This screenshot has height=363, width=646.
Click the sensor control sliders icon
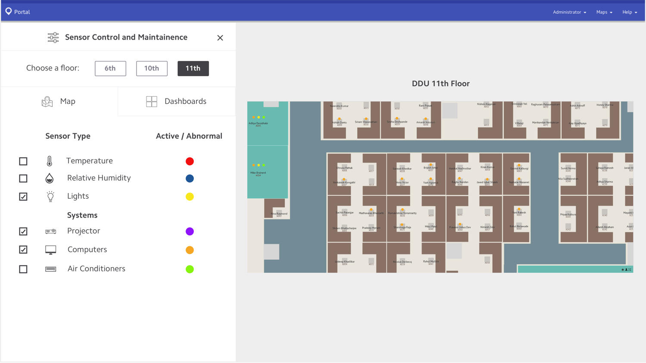pyautogui.click(x=53, y=37)
